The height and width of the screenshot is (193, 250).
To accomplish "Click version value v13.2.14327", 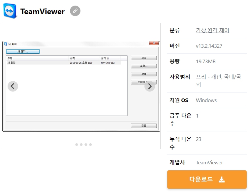I will click(x=209, y=46).
